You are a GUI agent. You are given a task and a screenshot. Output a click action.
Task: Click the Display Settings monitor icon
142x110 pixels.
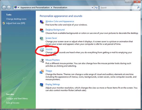coord(42,85)
